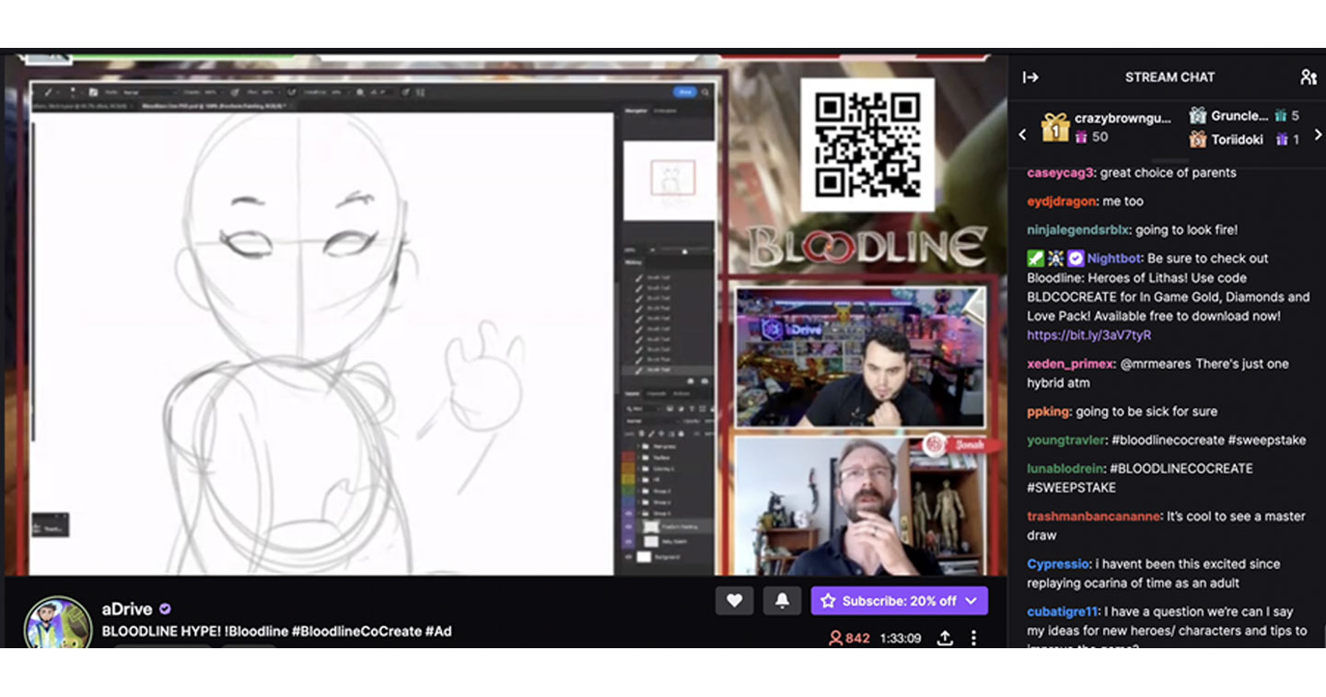Toggle visibility of Group 3 layer
This screenshot has height=697, width=1326.
pyautogui.click(x=628, y=513)
